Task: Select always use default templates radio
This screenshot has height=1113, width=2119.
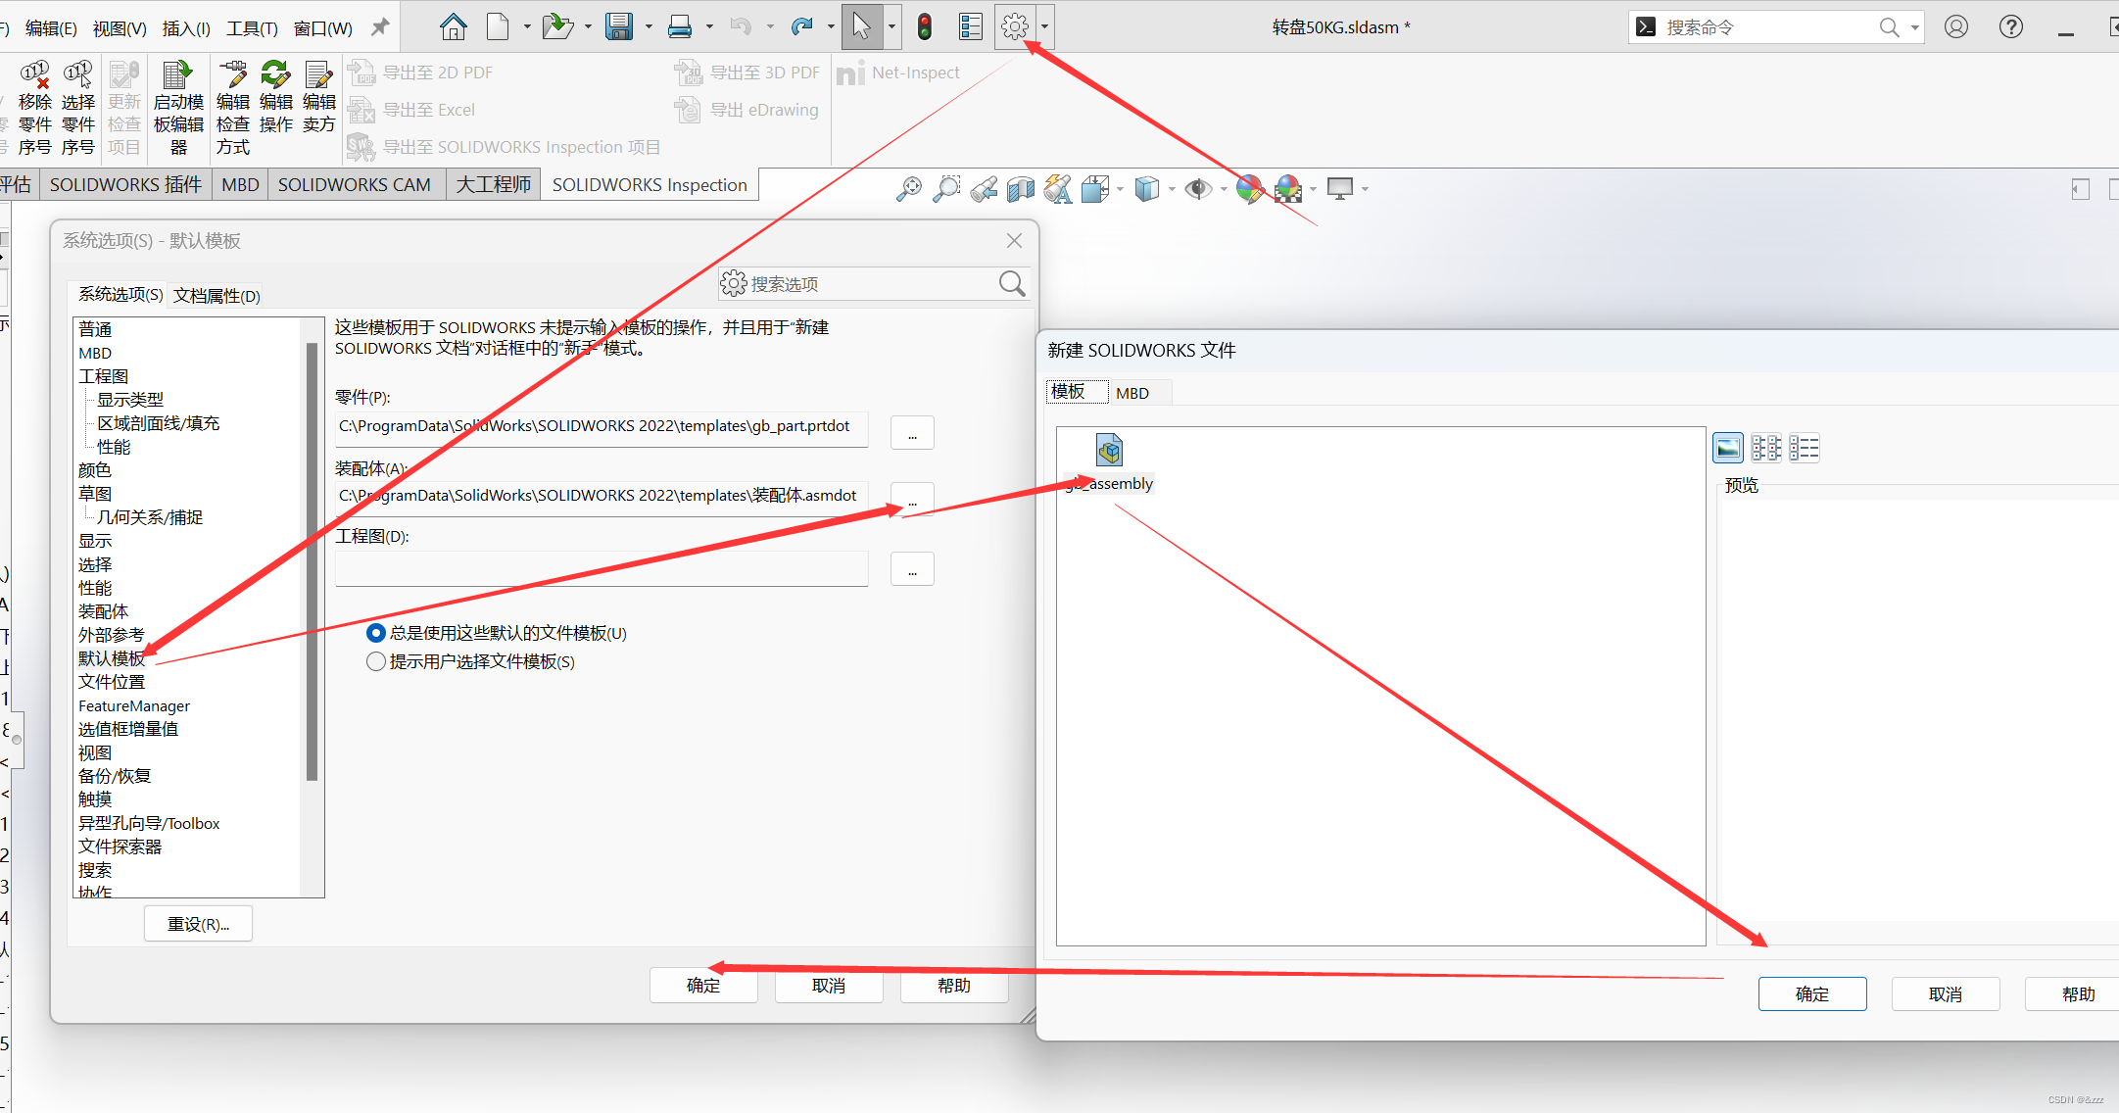Action: (x=375, y=633)
